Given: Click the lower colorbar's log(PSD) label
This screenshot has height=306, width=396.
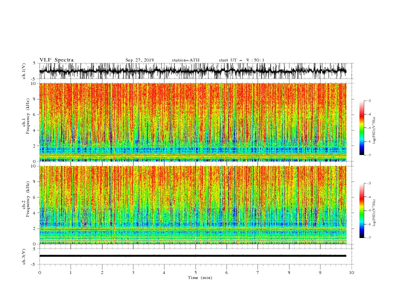Looking at the screenshot, I should (374, 212).
